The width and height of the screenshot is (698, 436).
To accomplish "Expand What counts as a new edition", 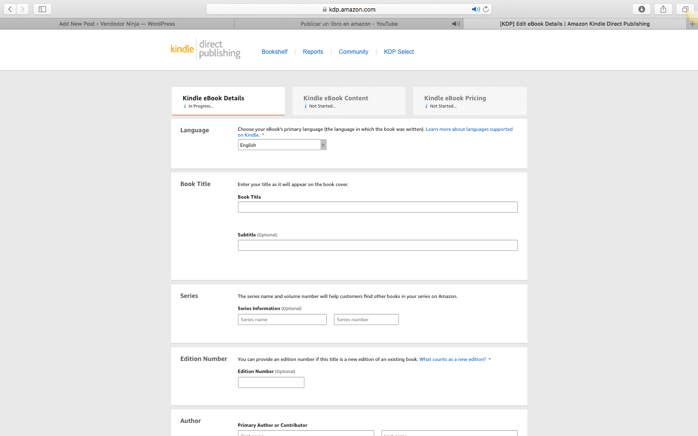I will 453,359.
